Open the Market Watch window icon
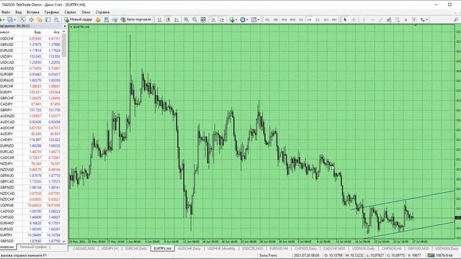461x259 pixels. (x=22, y=19)
